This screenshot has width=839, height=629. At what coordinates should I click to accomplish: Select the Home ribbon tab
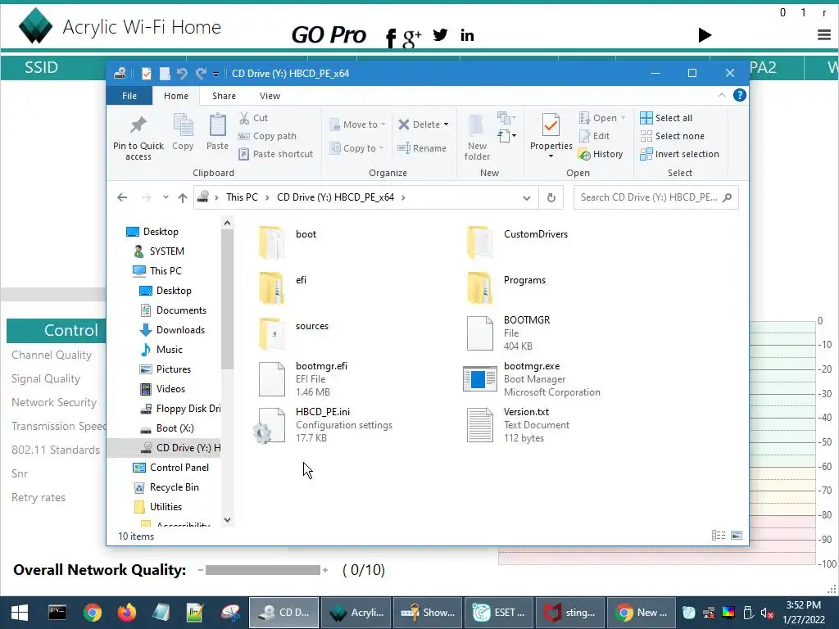176,96
